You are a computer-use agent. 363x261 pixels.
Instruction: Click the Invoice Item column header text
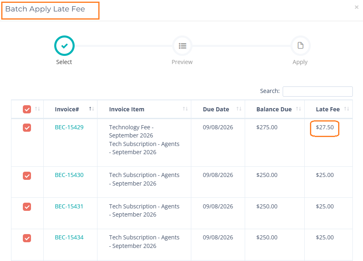click(x=126, y=109)
